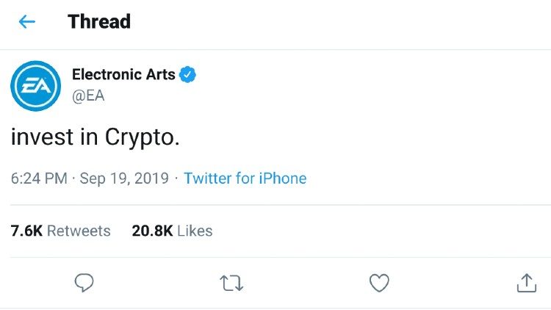
Task: Like the tweet with the heart icon
Action: [379, 283]
